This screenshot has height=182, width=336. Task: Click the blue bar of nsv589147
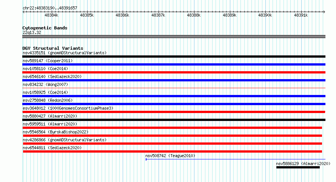point(174,64)
